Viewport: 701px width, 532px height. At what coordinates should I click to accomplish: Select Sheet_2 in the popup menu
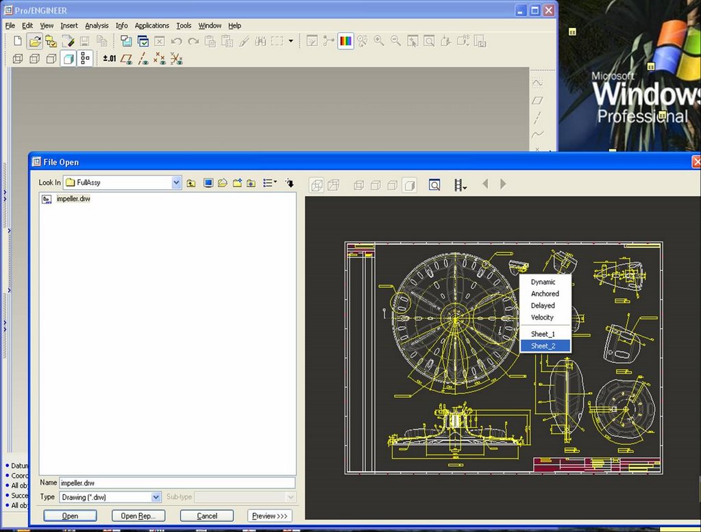click(545, 346)
